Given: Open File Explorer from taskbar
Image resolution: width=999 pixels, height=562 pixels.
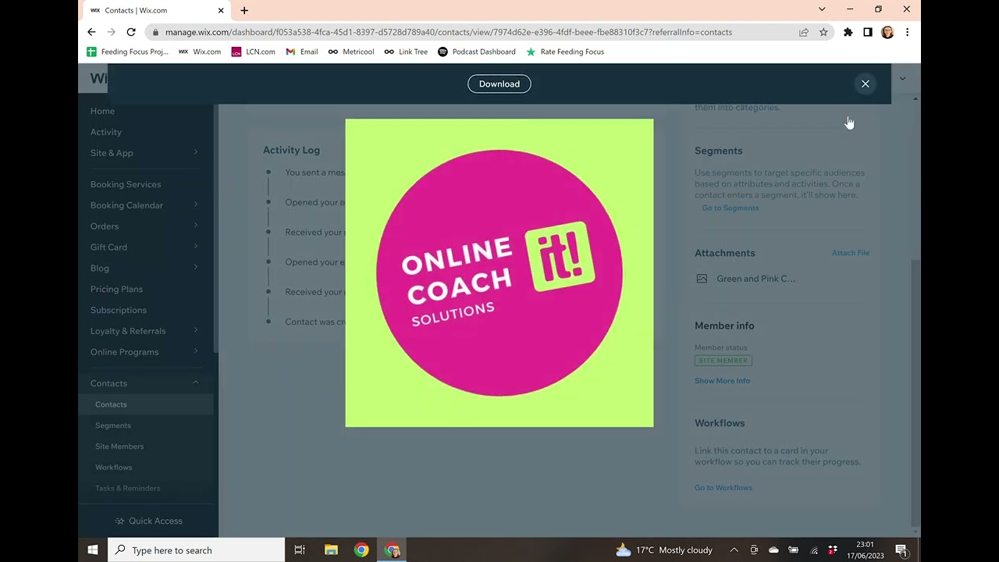Looking at the screenshot, I should tap(330, 550).
